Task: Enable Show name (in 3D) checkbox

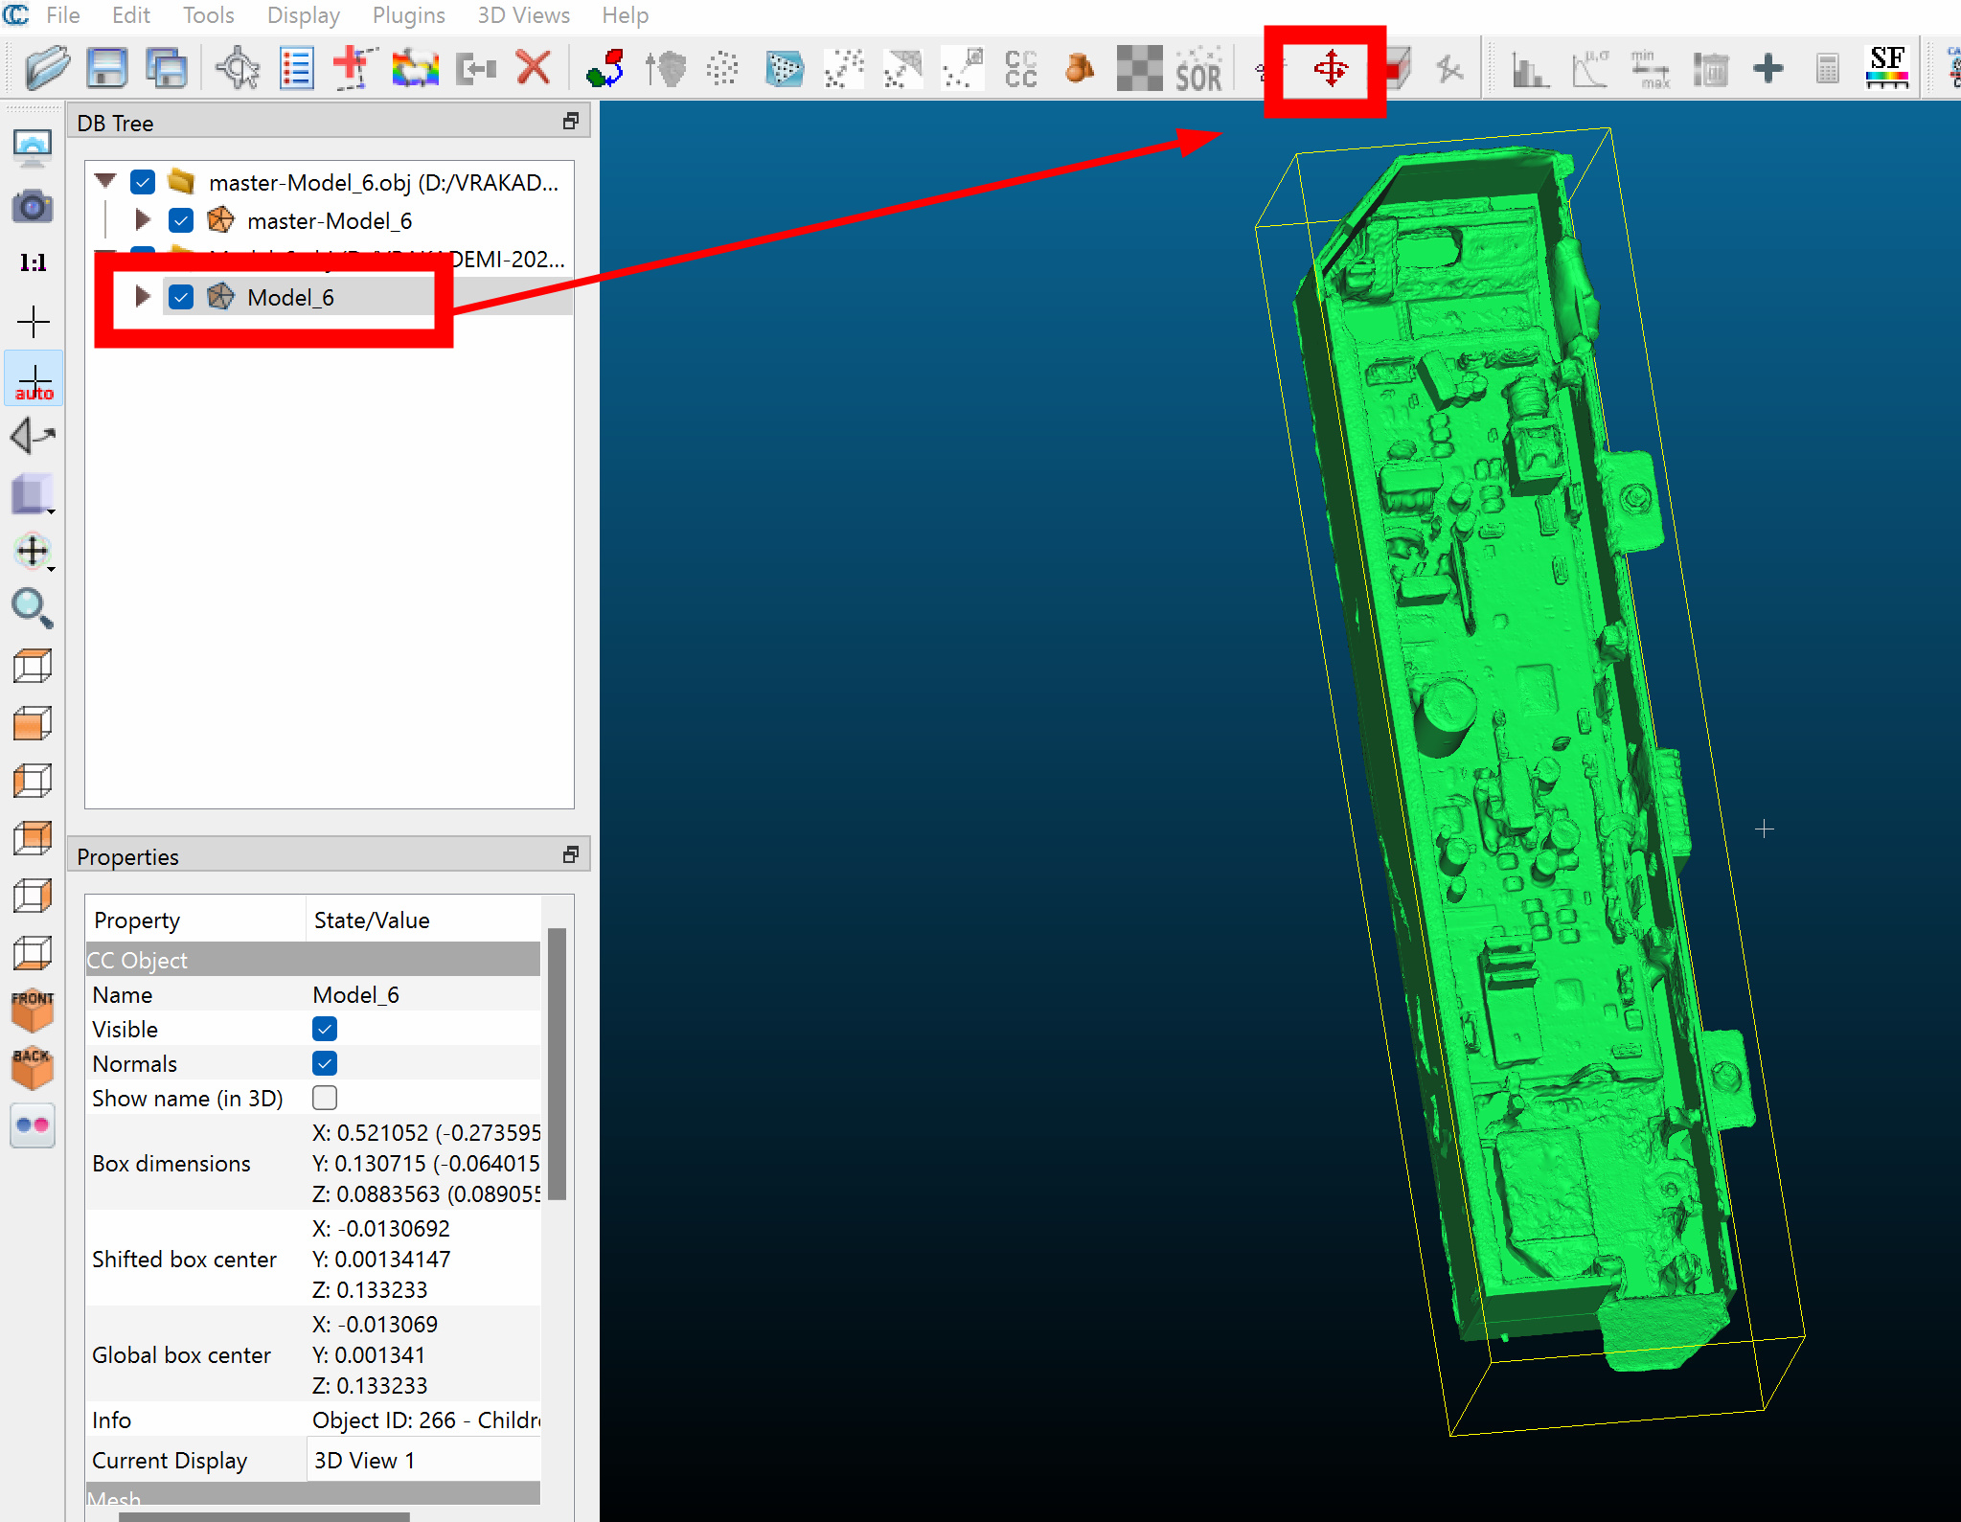Action: tap(325, 1098)
